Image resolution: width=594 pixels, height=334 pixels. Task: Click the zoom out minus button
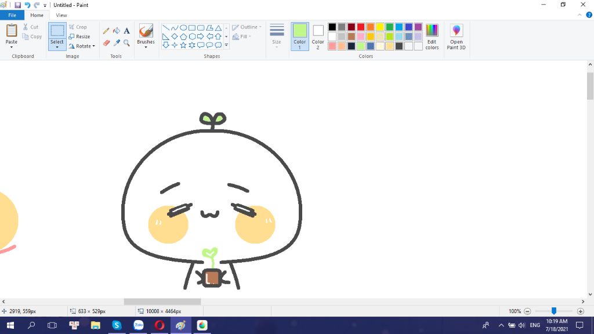(x=527, y=311)
